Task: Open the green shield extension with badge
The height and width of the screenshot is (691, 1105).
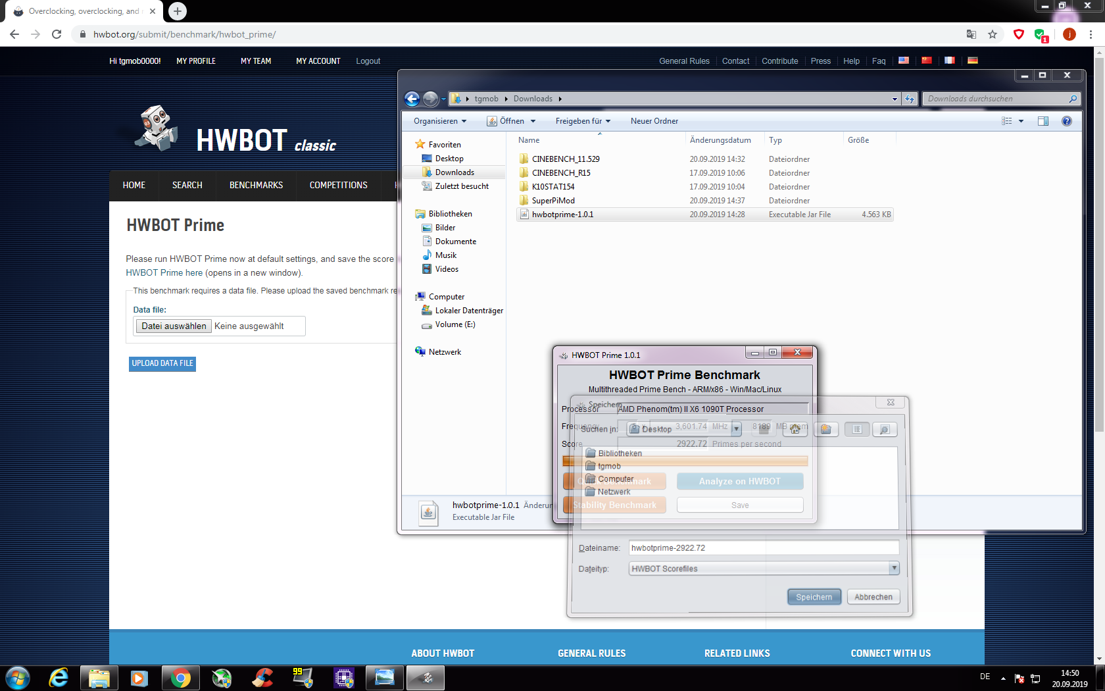Action: tap(1041, 35)
